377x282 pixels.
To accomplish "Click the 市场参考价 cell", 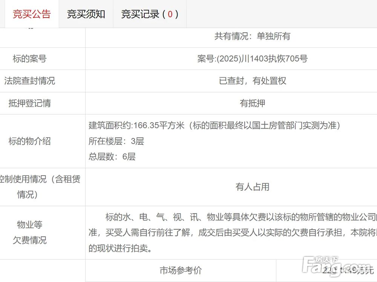I will [181, 270].
